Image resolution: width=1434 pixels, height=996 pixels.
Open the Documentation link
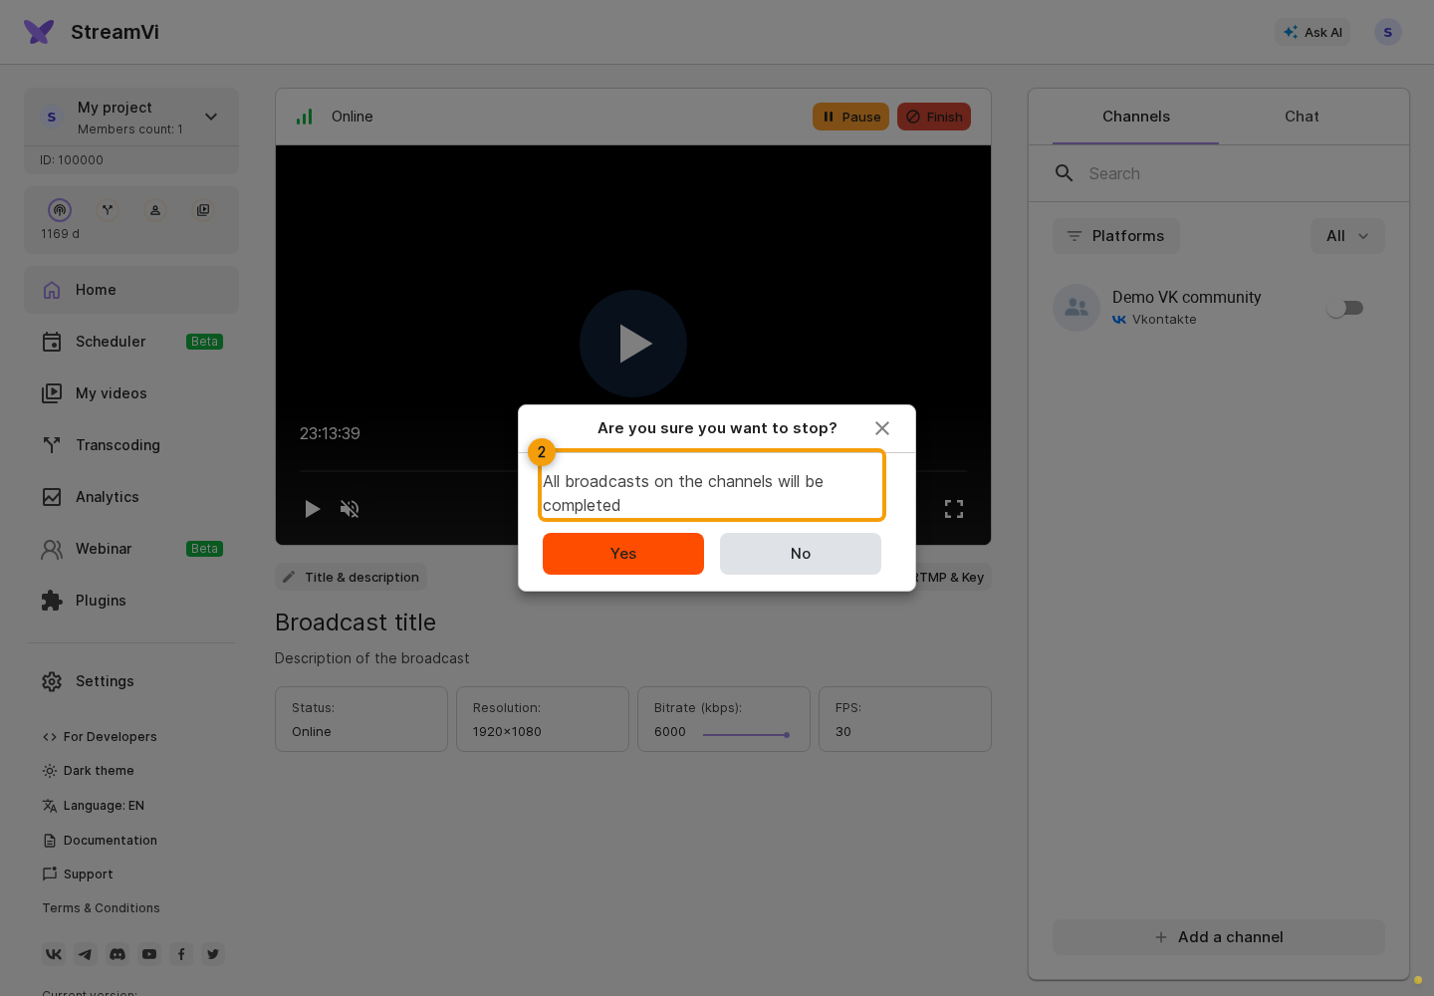click(x=100, y=841)
